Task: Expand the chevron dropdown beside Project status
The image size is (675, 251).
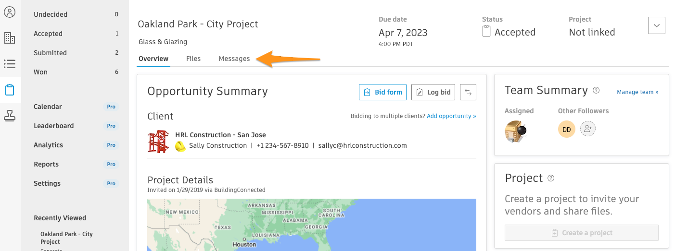Action: point(657,25)
